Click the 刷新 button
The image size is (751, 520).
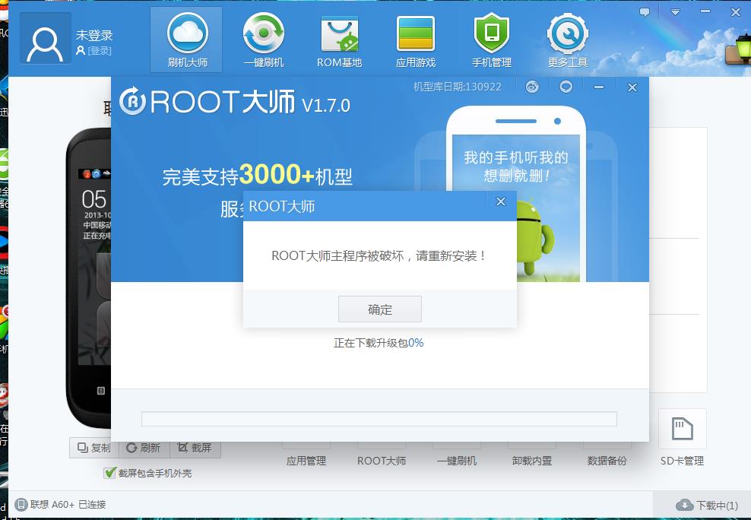(x=143, y=448)
